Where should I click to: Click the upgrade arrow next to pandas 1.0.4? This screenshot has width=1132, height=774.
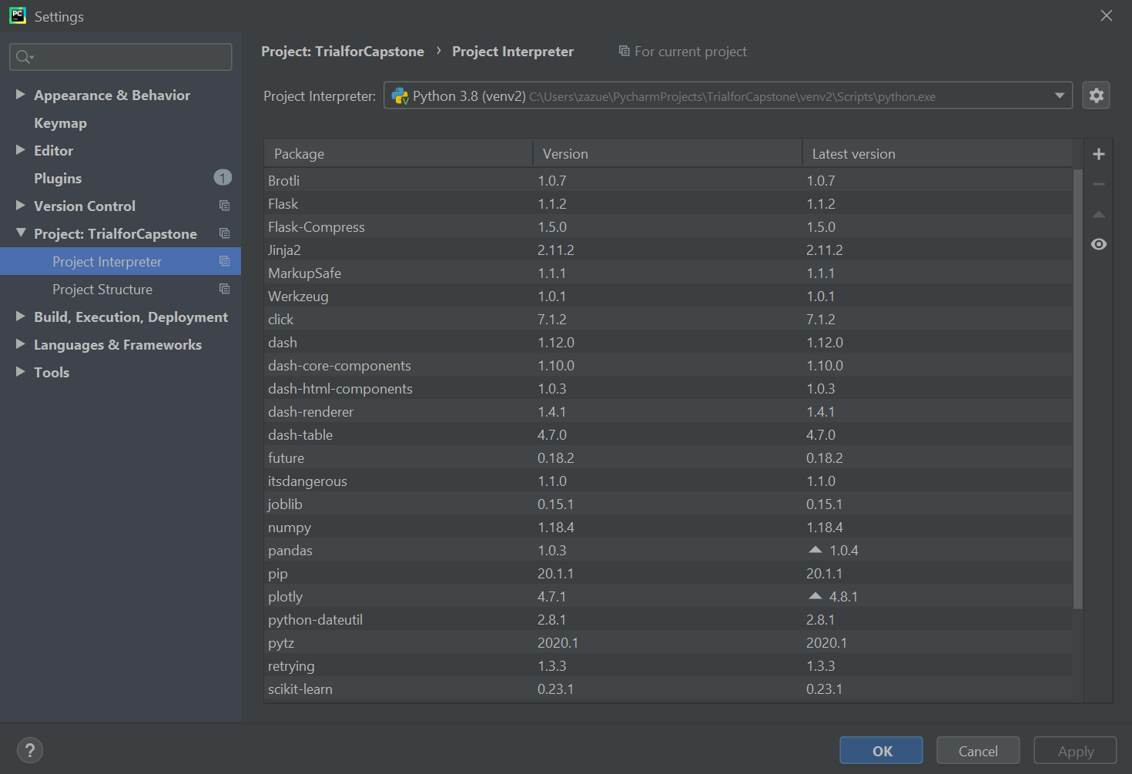click(816, 550)
